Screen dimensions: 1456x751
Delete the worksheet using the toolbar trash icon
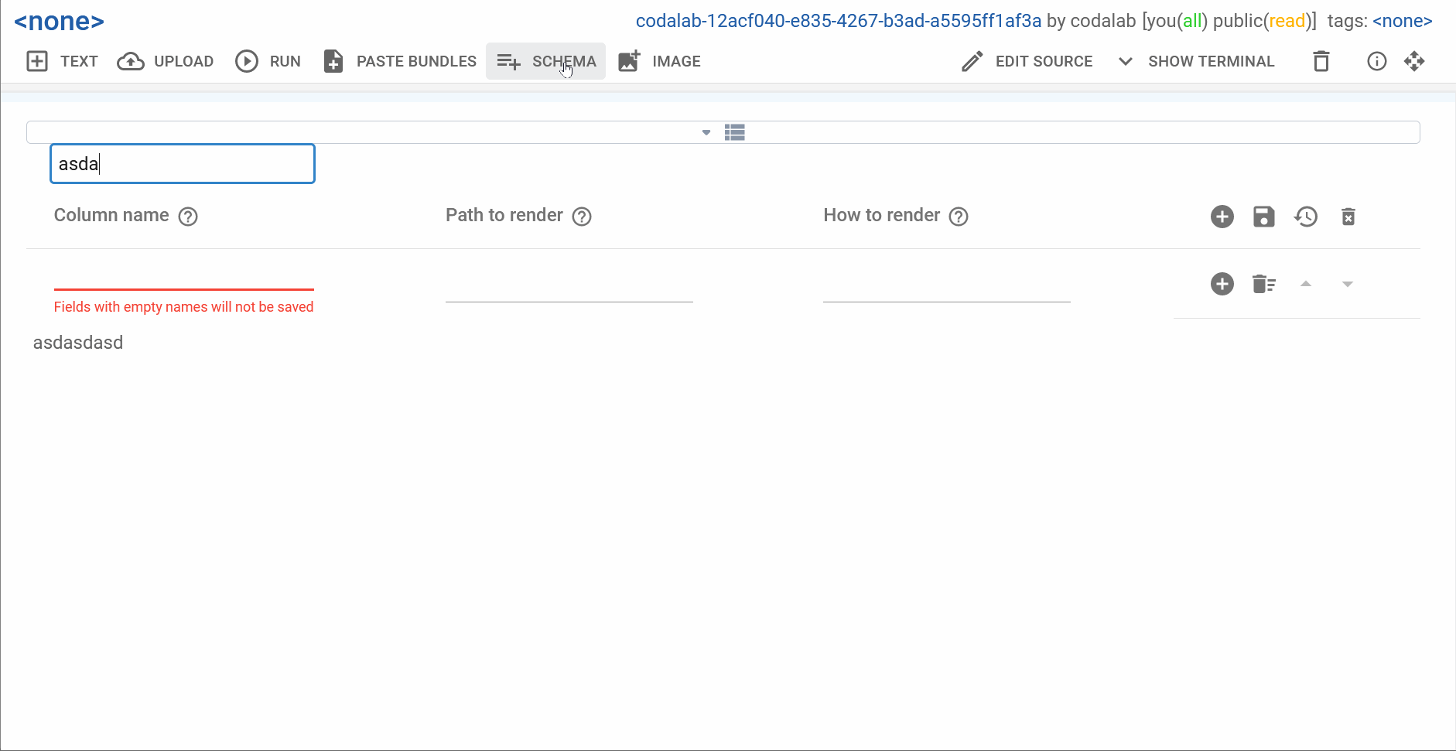click(1321, 61)
